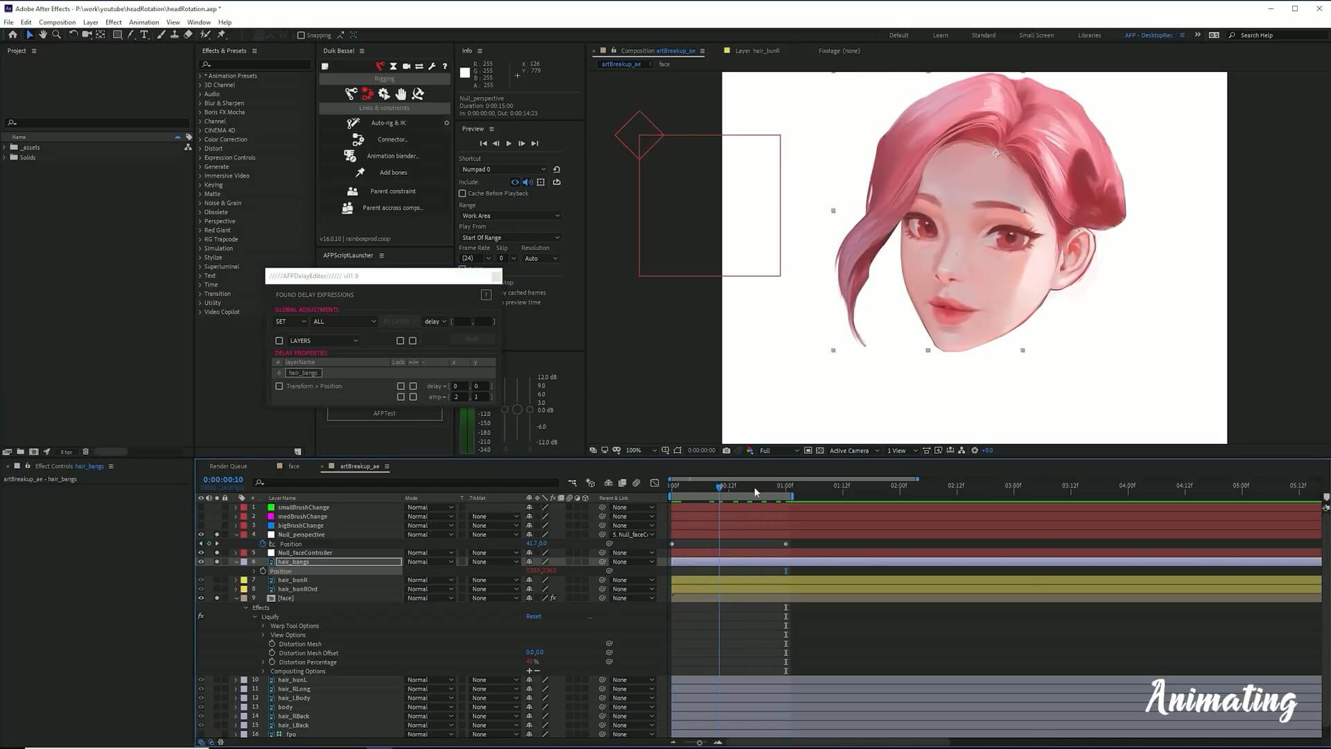Select the Rotation tool
This screenshot has height=749, width=1331.
73,35
